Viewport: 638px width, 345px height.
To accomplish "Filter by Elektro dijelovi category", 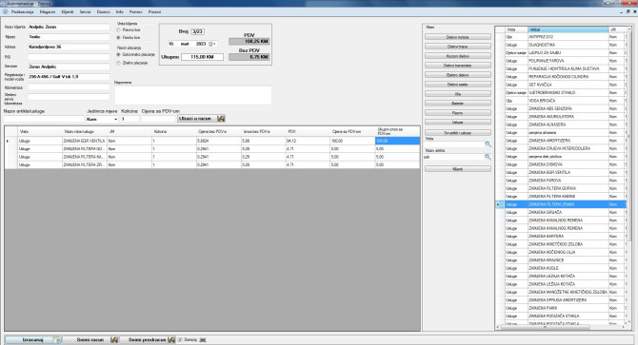I will (x=458, y=75).
